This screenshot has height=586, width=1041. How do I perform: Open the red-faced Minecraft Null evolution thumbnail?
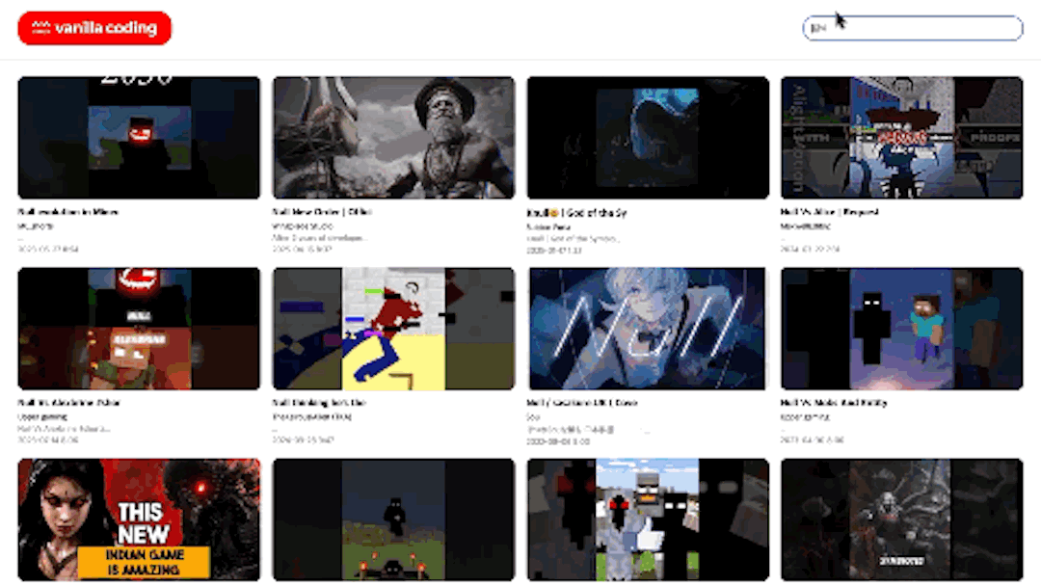(139, 138)
